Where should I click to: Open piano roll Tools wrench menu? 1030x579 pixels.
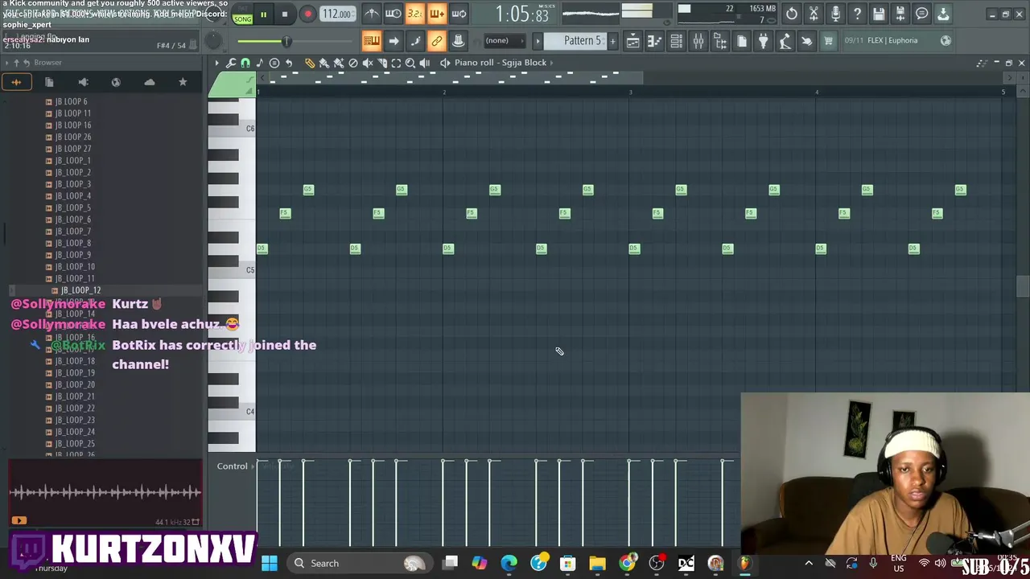[231, 63]
